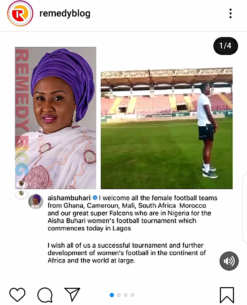247x305 pixels.
Task: Share the post with paper plane icon
Action: pos(72,294)
